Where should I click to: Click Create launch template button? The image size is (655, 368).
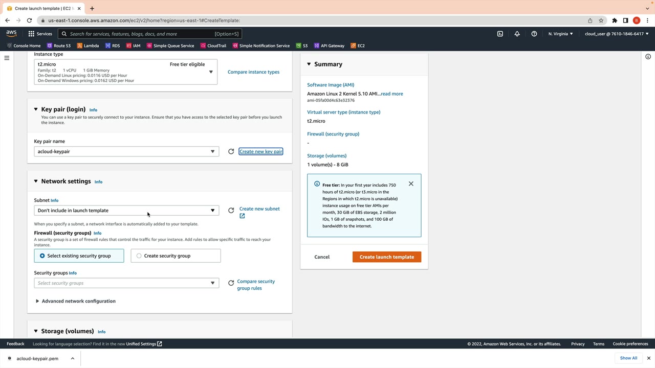[387, 257]
